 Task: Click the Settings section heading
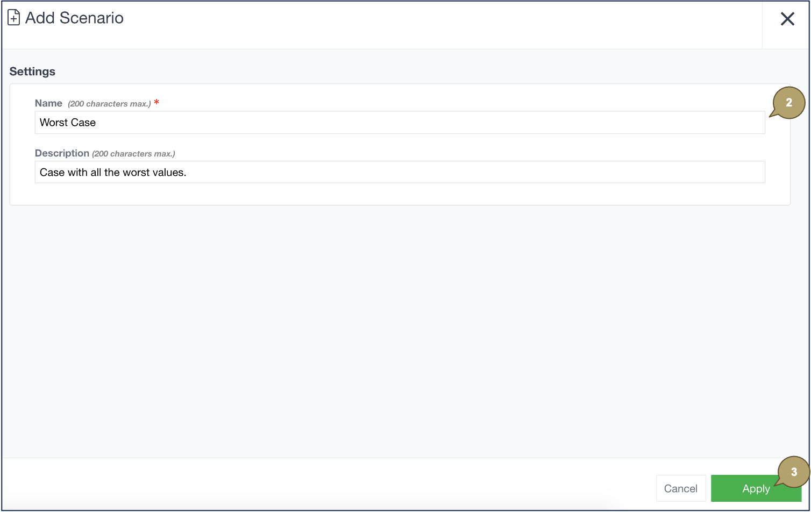32,72
